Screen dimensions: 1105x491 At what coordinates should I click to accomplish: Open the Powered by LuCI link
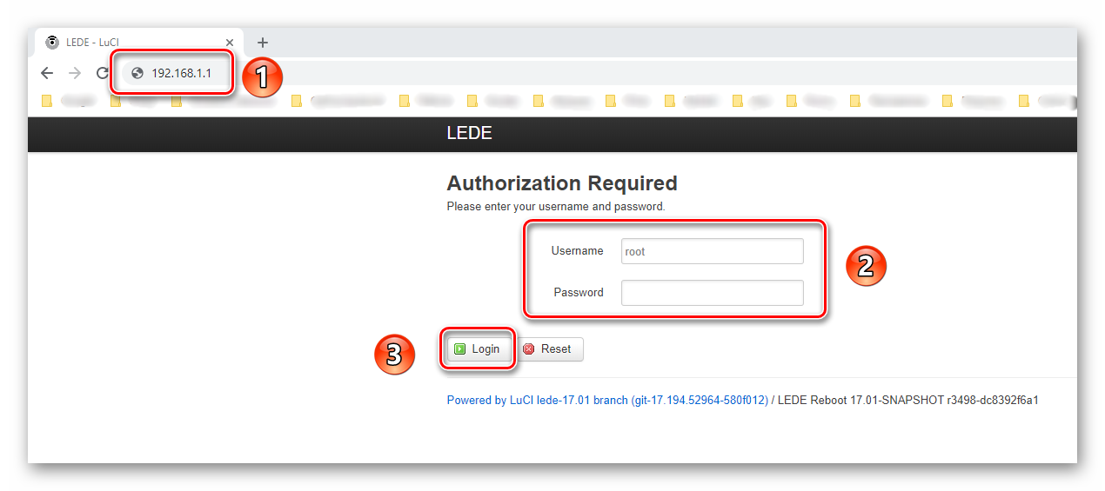click(x=606, y=401)
